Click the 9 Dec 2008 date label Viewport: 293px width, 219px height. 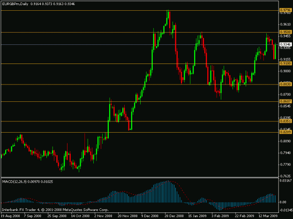point(150,216)
